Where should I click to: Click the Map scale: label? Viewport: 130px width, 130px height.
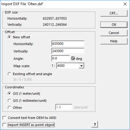(x=22, y=66)
